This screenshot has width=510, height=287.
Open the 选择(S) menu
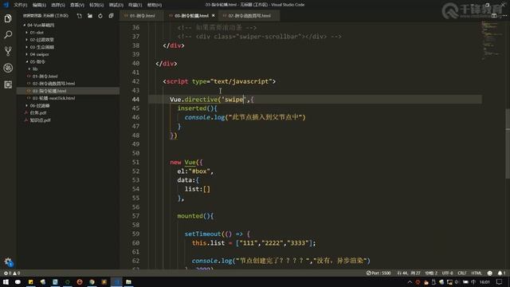[58, 5]
